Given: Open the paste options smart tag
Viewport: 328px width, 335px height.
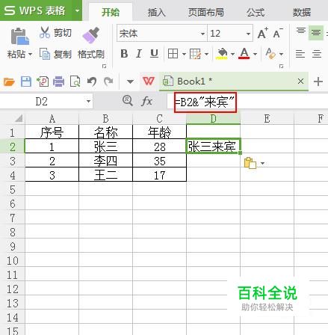Looking at the screenshot, I should click(x=254, y=163).
